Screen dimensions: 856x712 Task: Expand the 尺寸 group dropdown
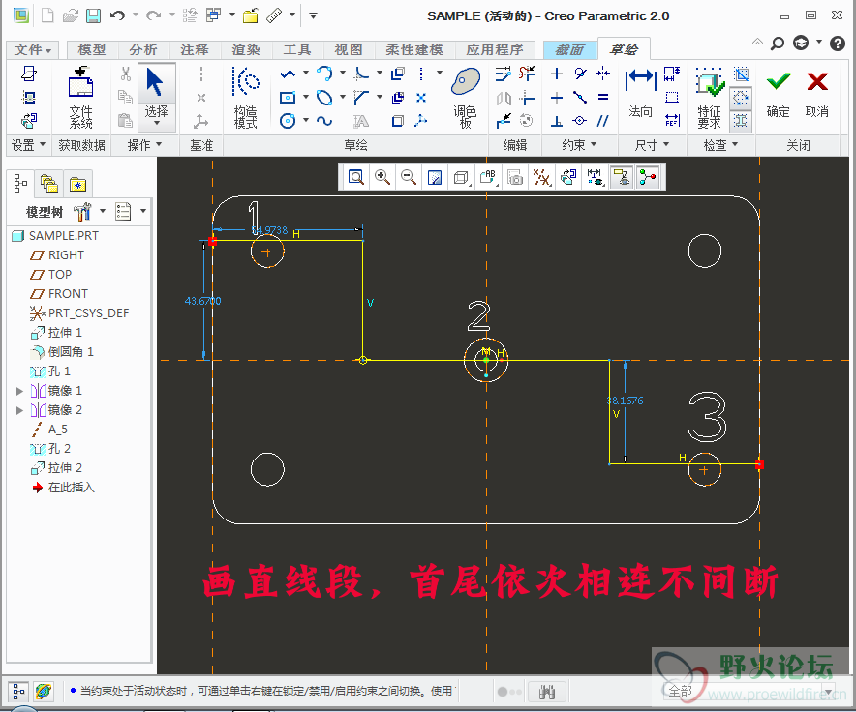pos(652,145)
